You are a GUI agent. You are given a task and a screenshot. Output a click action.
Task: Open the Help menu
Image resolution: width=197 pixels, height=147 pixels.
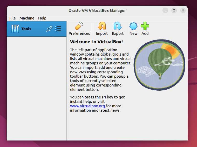coord(42,18)
